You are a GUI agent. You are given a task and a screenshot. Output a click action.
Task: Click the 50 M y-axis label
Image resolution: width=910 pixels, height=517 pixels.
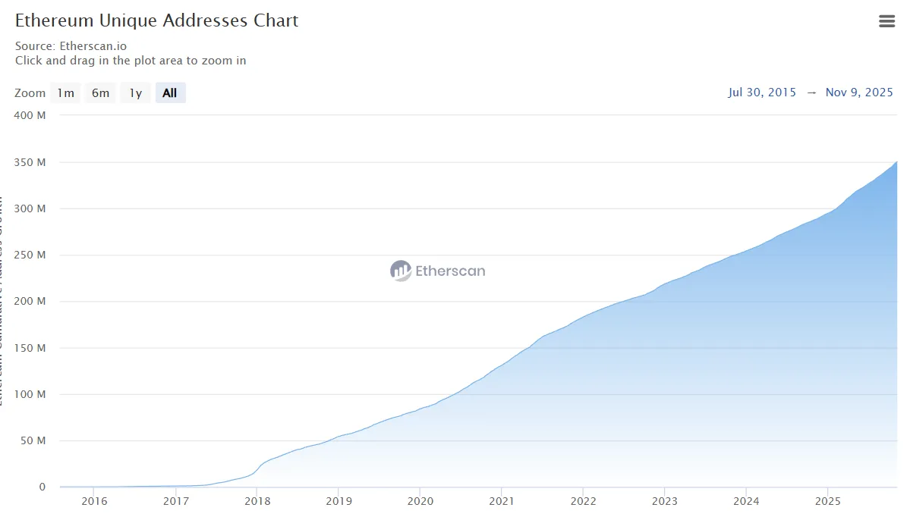(x=33, y=440)
